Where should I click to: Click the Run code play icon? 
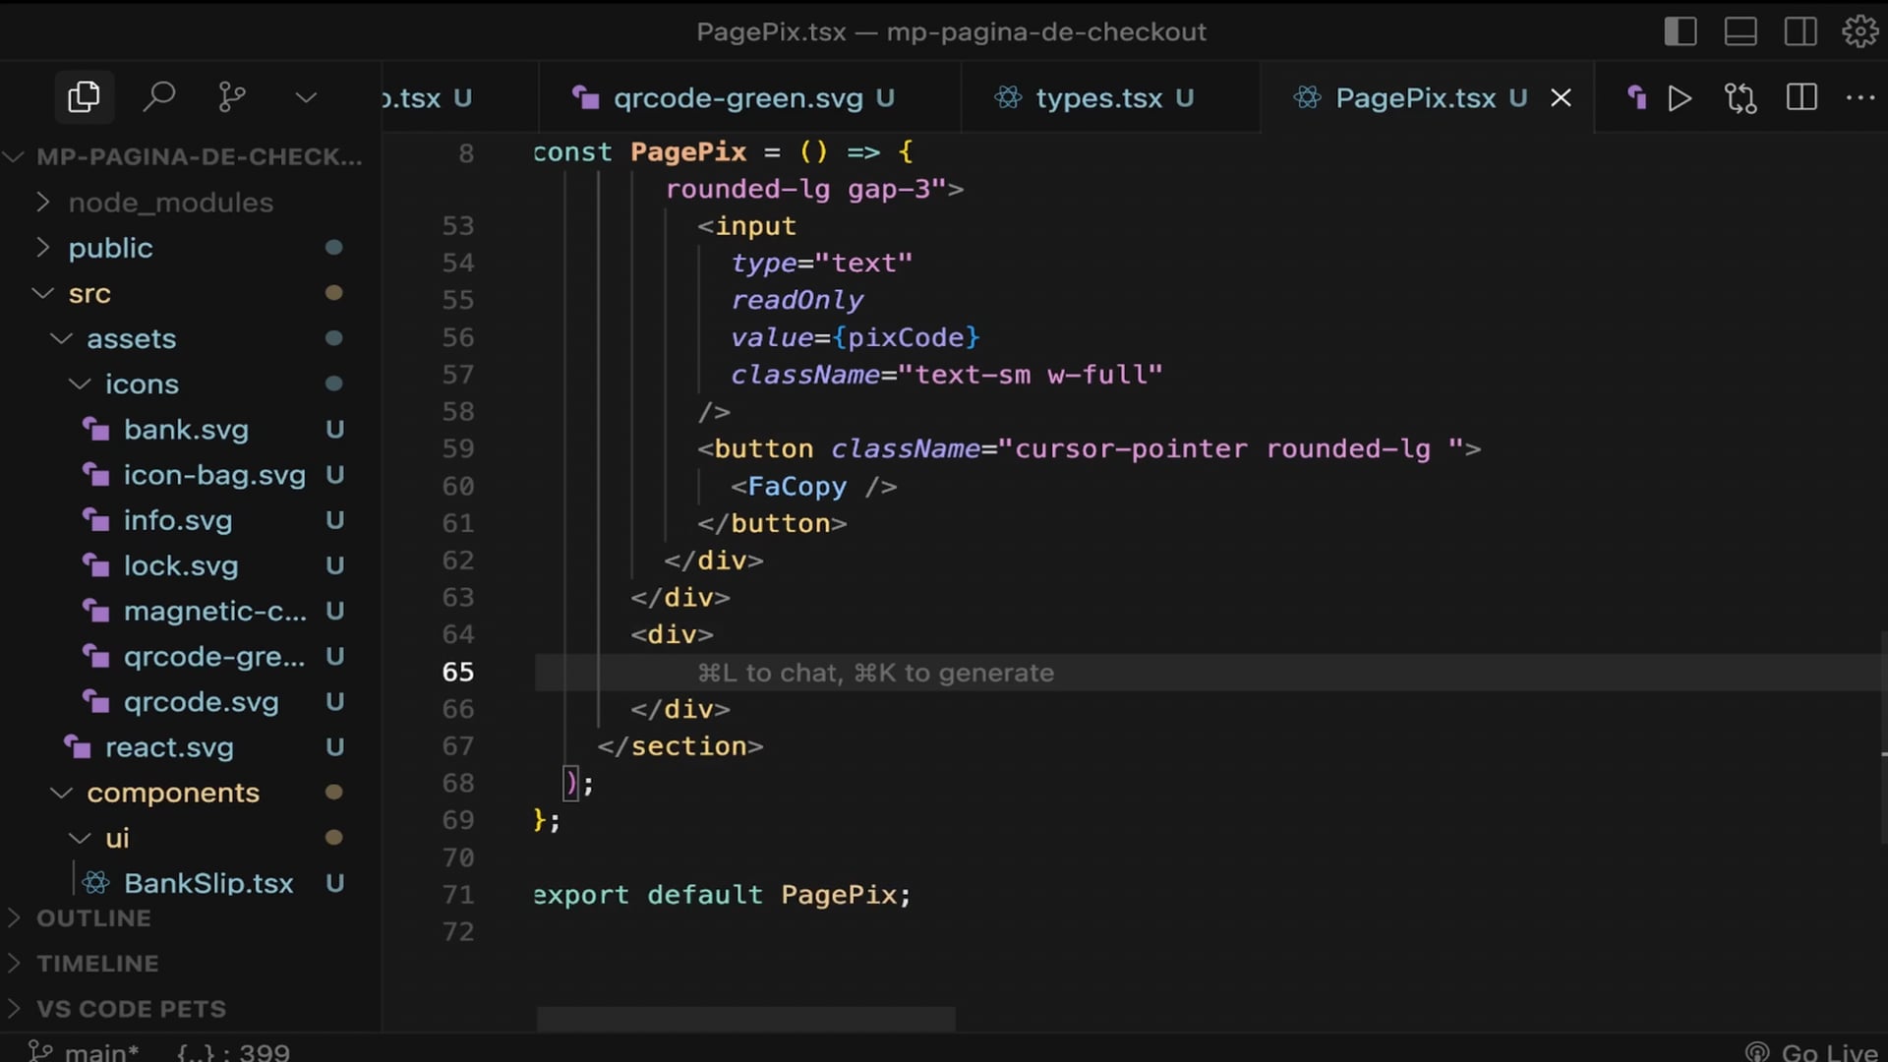pos(1681,98)
